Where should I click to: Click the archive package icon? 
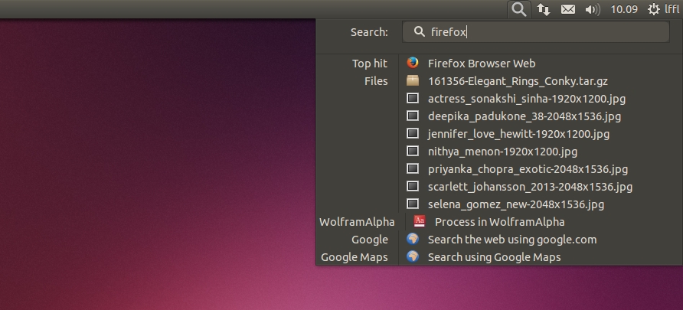413,80
